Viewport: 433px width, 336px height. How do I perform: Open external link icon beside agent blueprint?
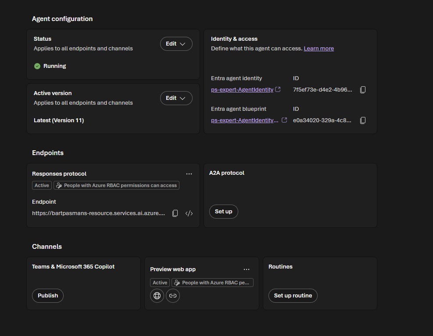(284, 120)
